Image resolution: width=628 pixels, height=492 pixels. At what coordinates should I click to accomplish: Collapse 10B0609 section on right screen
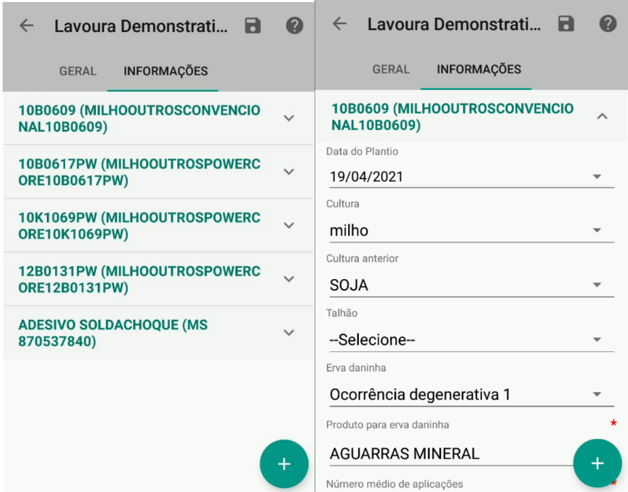point(602,116)
